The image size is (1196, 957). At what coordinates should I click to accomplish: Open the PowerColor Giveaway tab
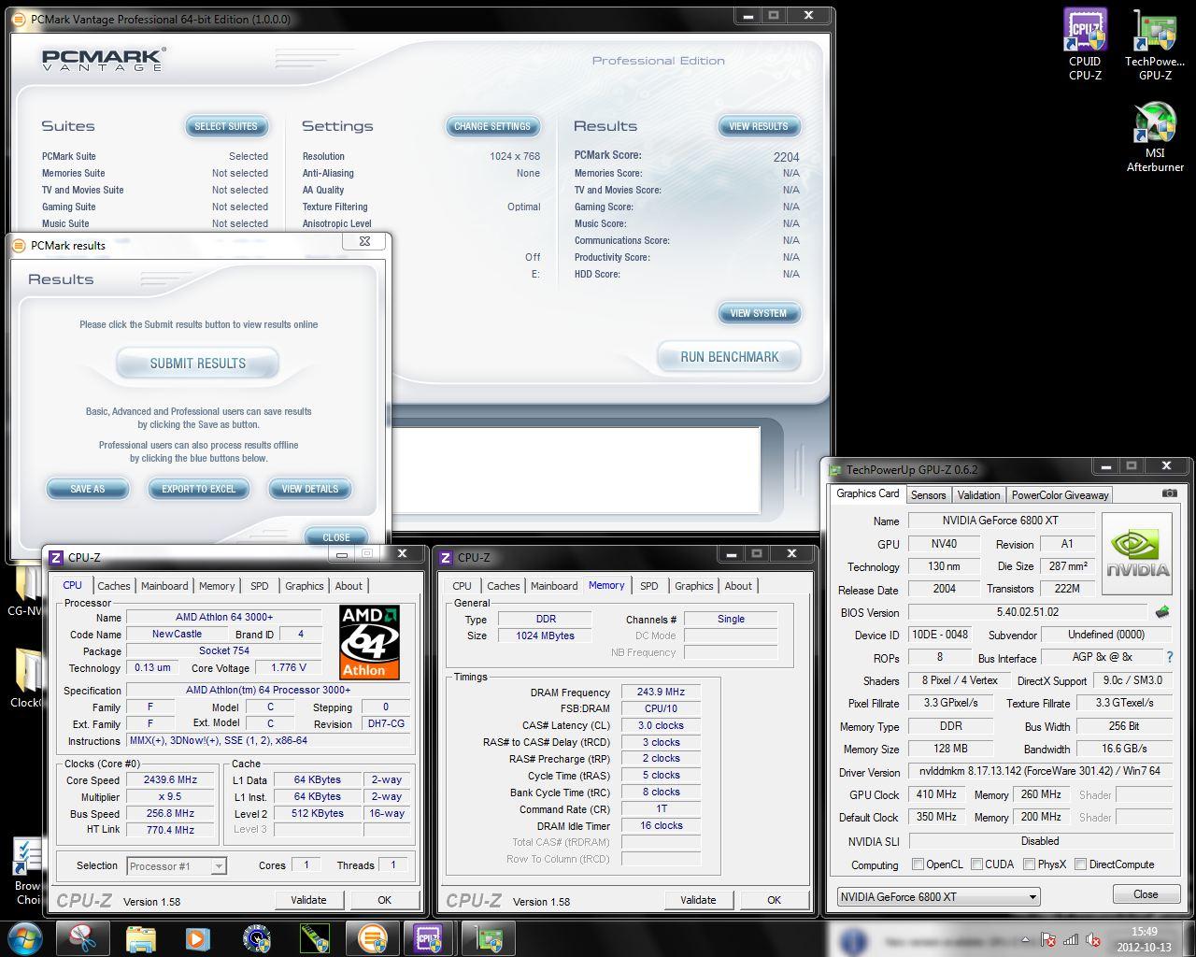[1060, 495]
